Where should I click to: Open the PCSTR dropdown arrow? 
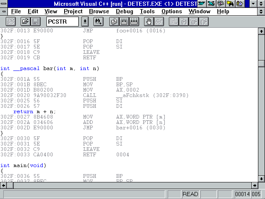85,22
